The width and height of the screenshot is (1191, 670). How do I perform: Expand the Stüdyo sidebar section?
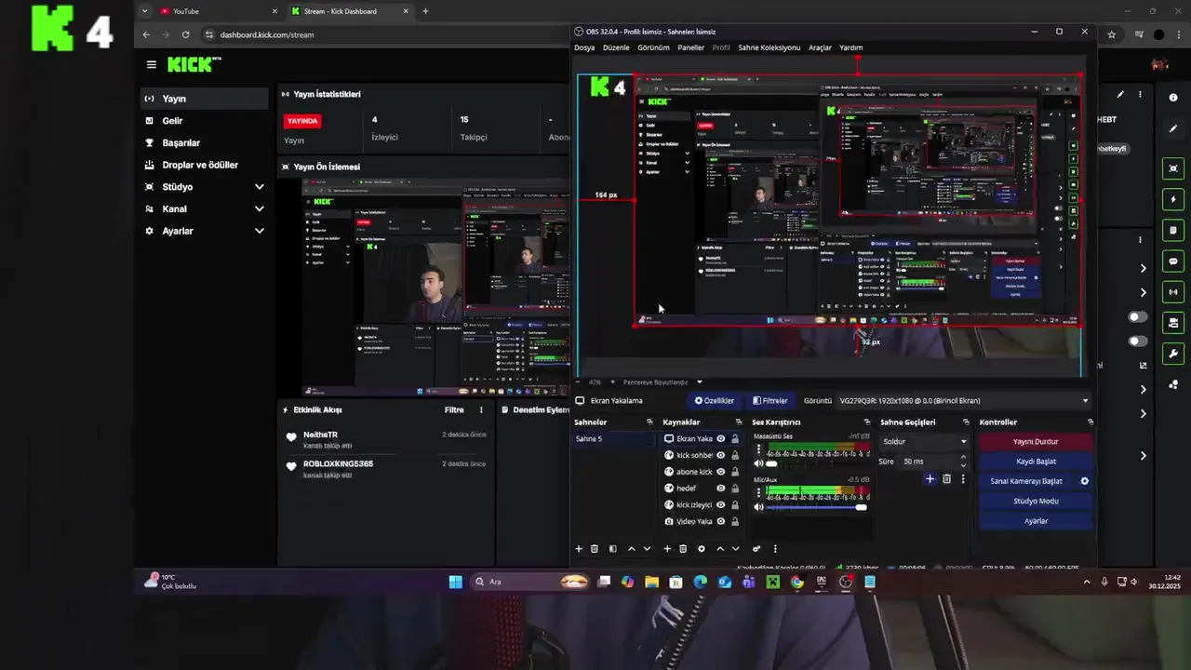pyautogui.click(x=259, y=187)
